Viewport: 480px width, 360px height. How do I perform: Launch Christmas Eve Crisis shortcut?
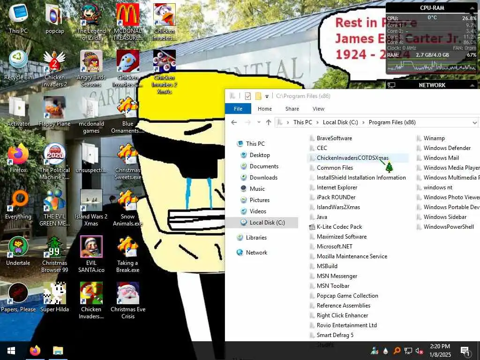[x=128, y=301]
